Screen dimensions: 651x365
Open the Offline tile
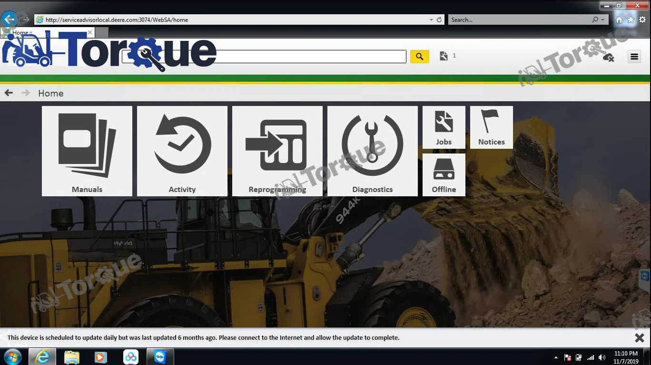[x=444, y=175]
